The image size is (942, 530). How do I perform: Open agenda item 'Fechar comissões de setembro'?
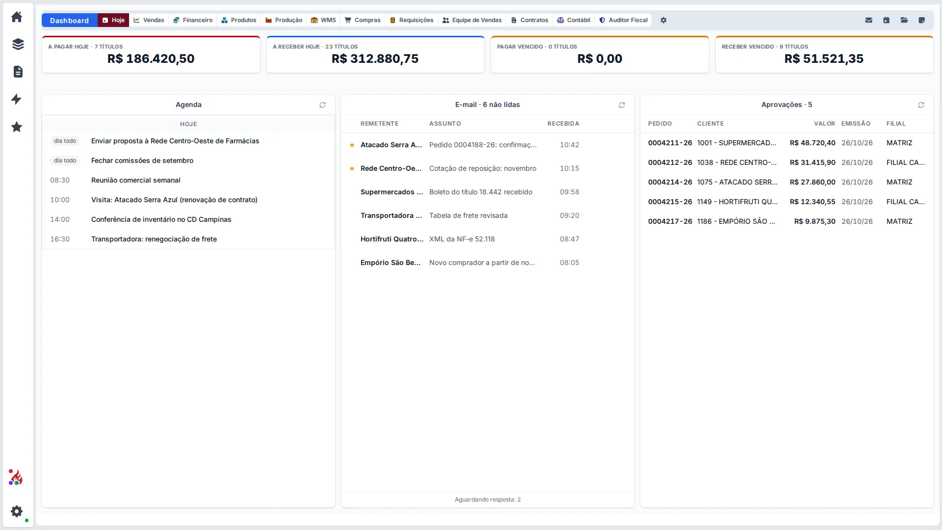188,160
